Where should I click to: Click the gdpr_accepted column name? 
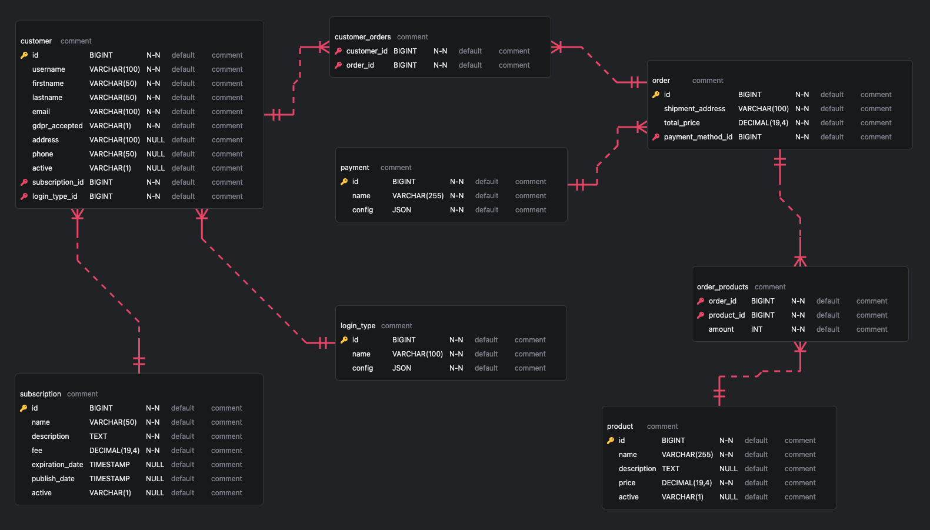(x=58, y=126)
